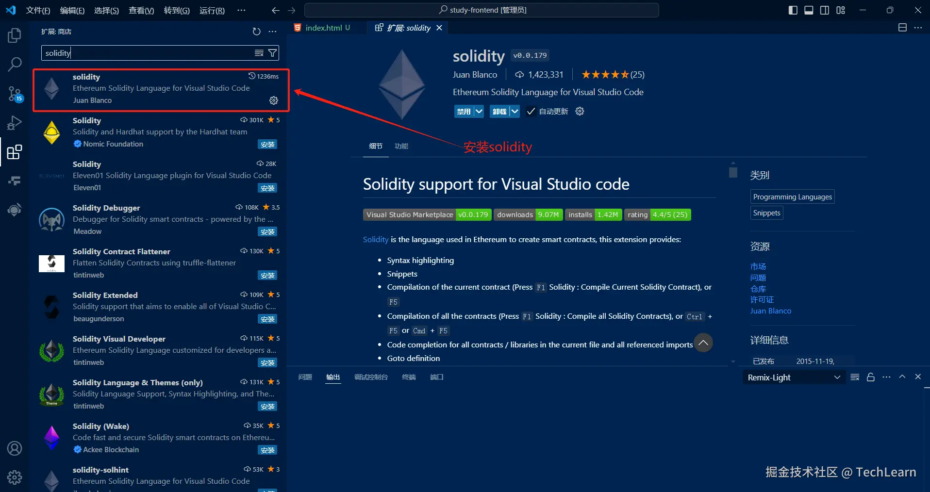Install Nomic Foundation Solidity extension
This screenshot has width=930, height=492.
pyautogui.click(x=267, y=144)
